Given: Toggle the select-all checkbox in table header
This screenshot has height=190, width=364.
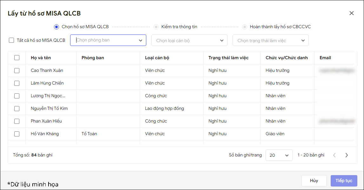Looking at the screenshot, I should coord(17,58).
